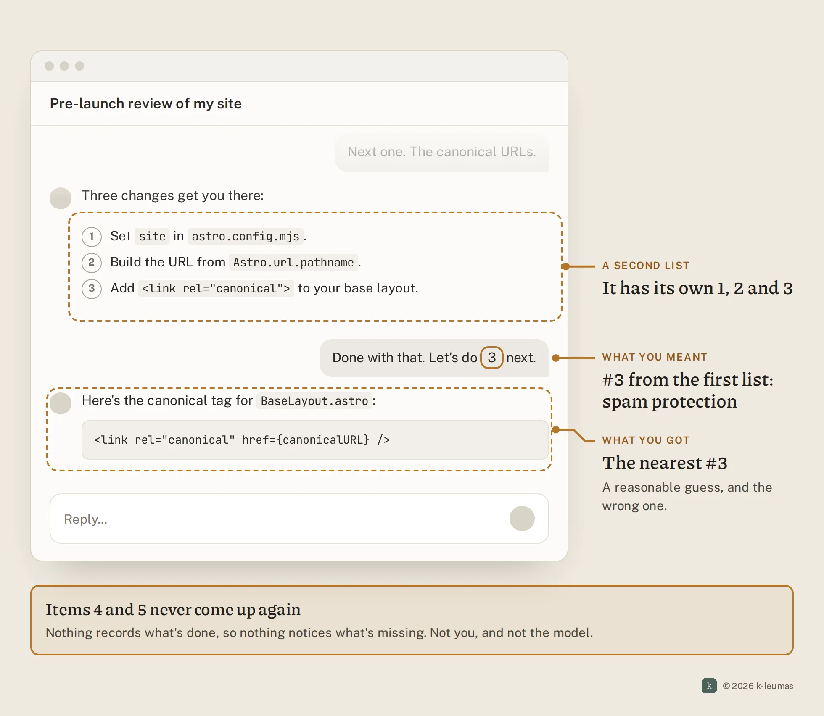824x716 pixels.
Task: Click the chat title 'Pre-launch review of my site'
Action: click(146, 104)
